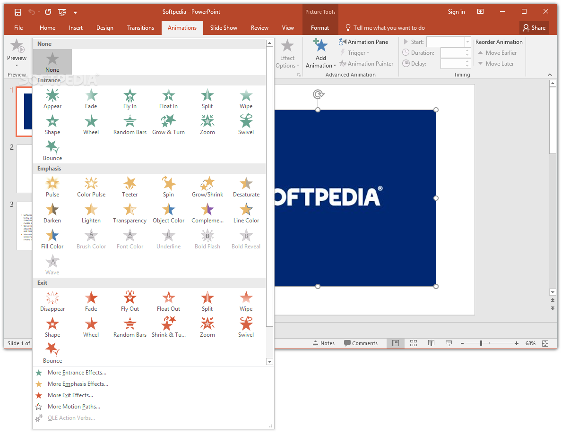561x434 pixels.
Task: Switch to Slide Sorter view
Action: pos(414,343)
